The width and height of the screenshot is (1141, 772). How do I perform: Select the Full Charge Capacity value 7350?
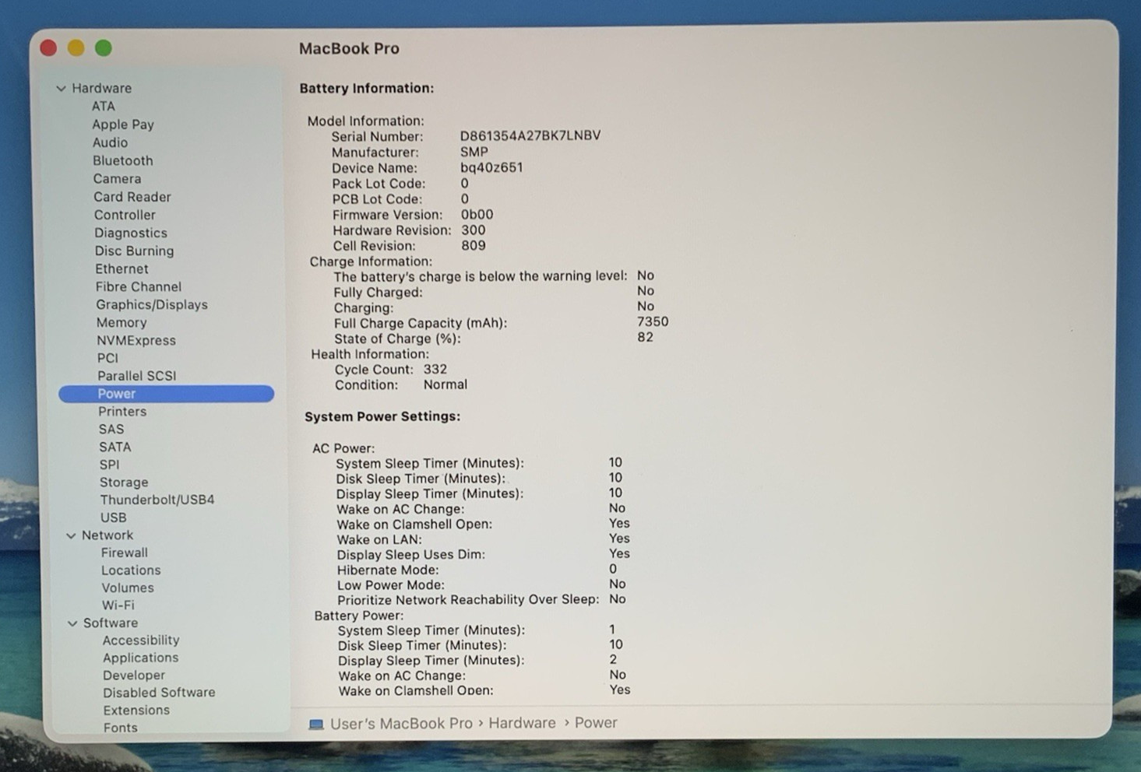653,322
